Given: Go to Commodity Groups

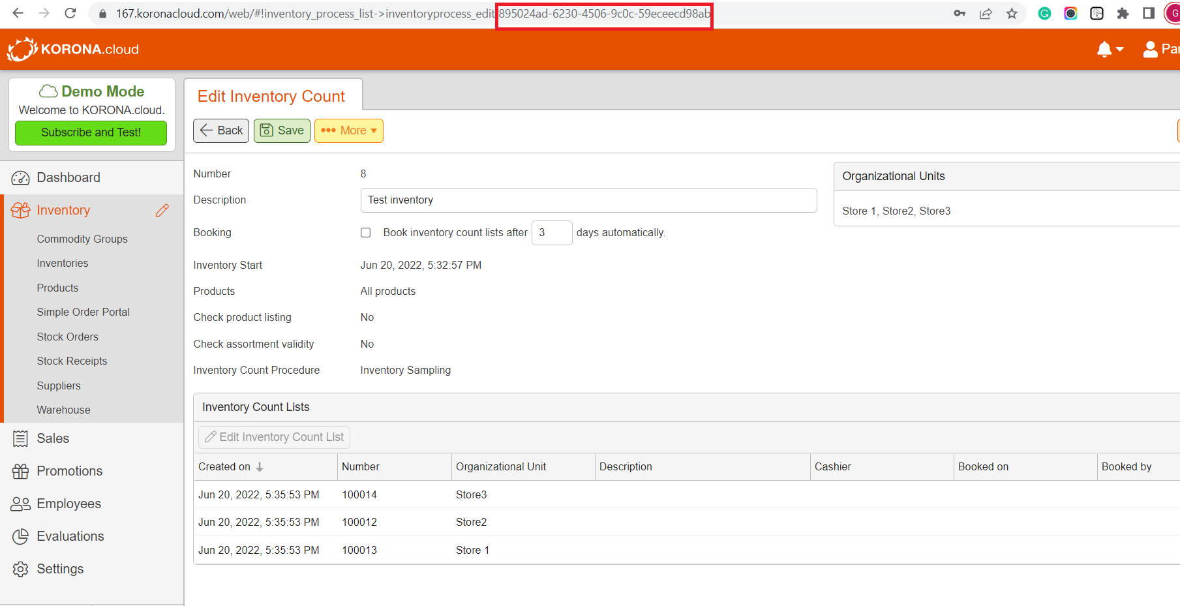Looking at the screenshot, I should pos(82,239).
